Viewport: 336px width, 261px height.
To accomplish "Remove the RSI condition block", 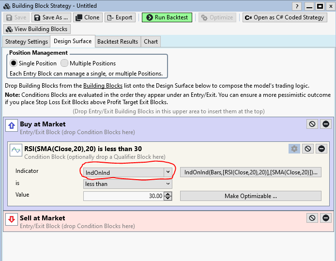I will click(321, 149).
